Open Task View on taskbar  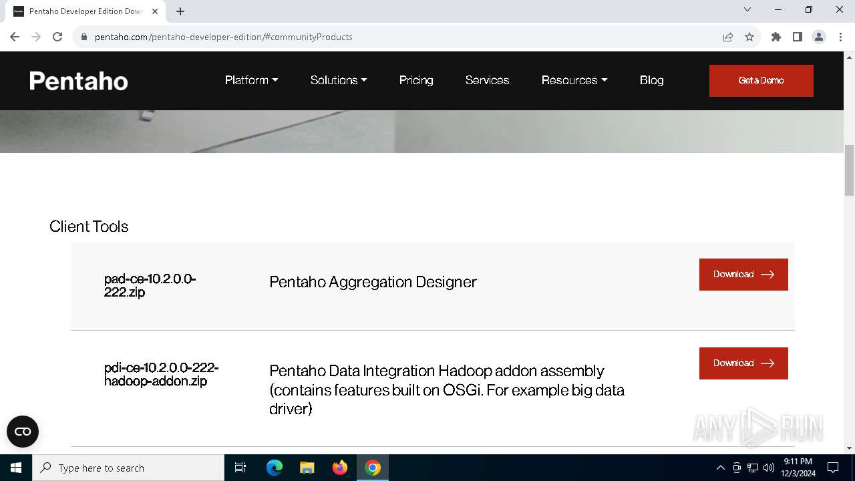point(241,468)
